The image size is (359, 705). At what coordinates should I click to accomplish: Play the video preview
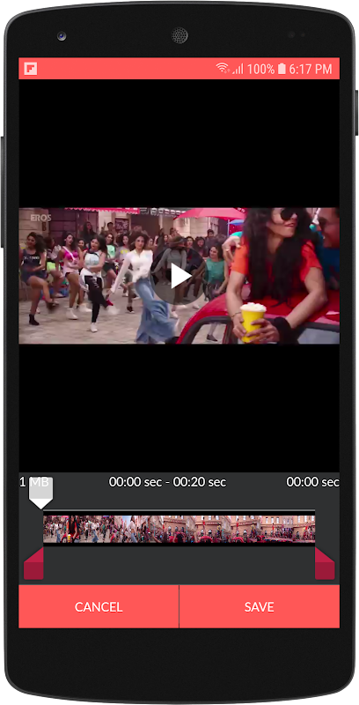click(179, 276)
